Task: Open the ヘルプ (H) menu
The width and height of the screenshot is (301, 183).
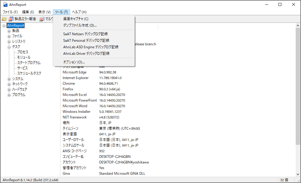Action: (x=79, y=12)
